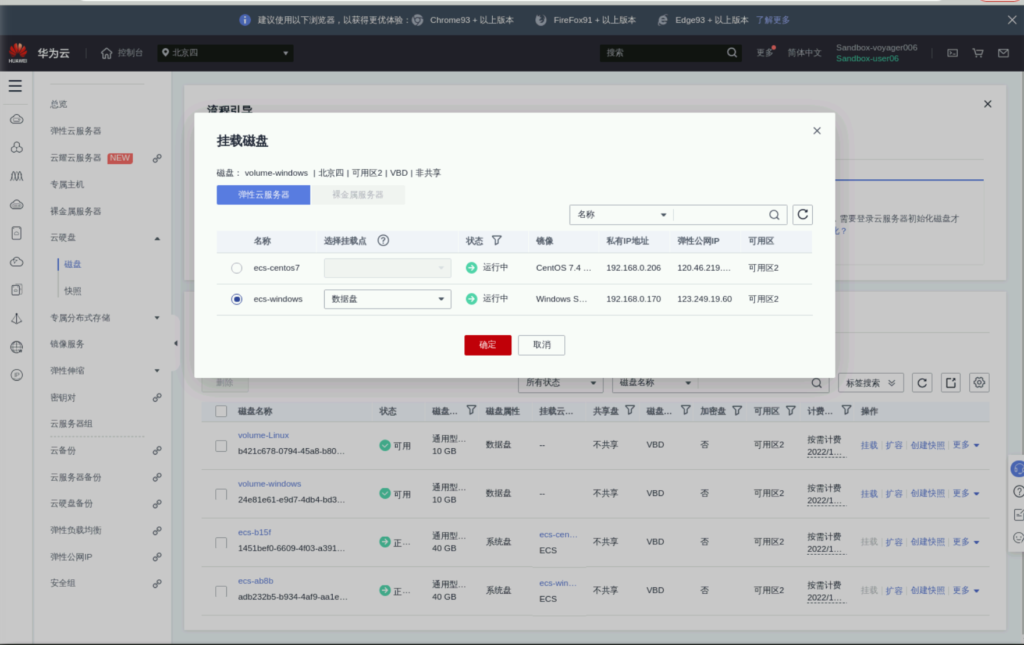Go to 快照 under 云硬盘

73,291
